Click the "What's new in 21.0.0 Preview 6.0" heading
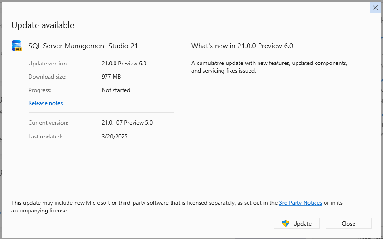This screenshot has height=239, width=383. (x=242, y=46)
